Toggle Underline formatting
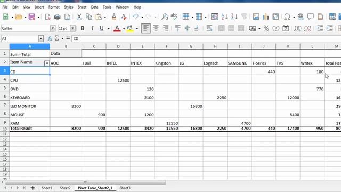Viewport: 341px width, 192px height. [x=101, y=28]
